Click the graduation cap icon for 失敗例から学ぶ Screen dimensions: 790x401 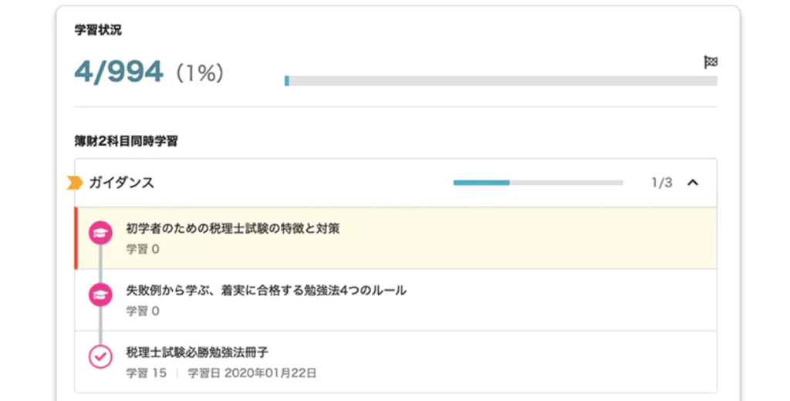click(x=100, y=295)
